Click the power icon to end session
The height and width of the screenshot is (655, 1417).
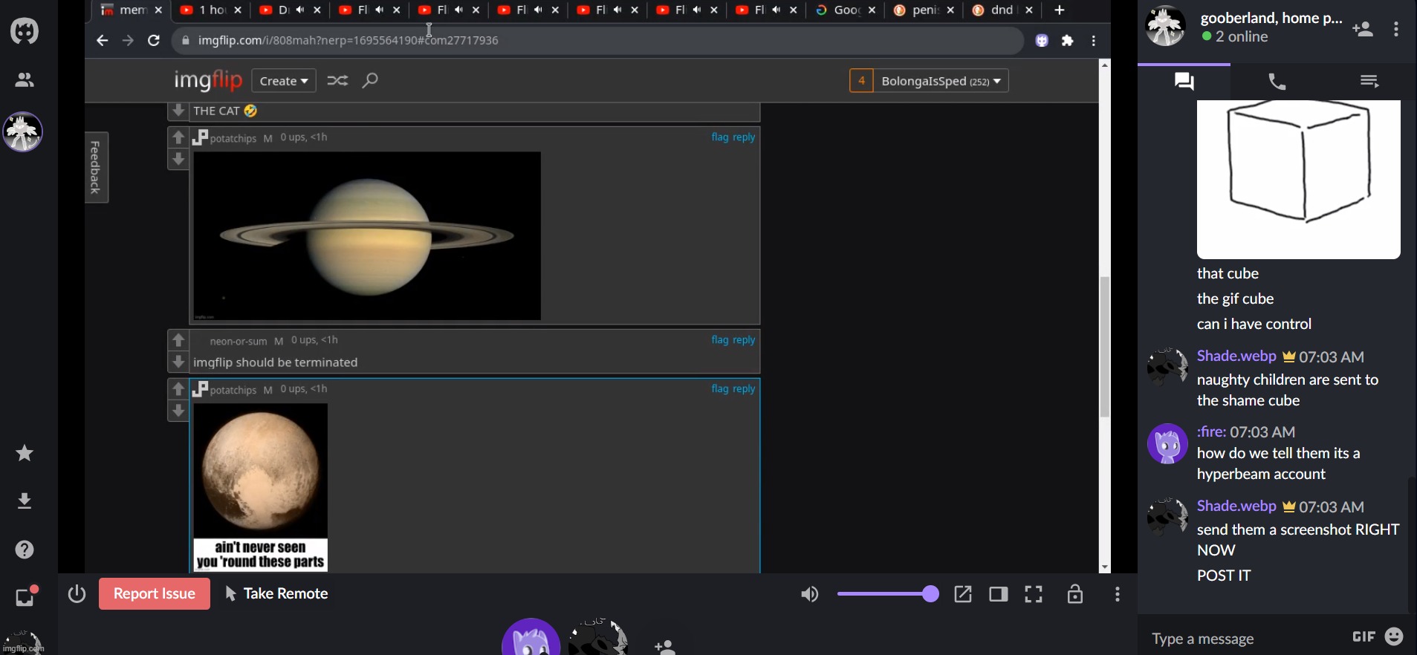(x=77, y=594)
